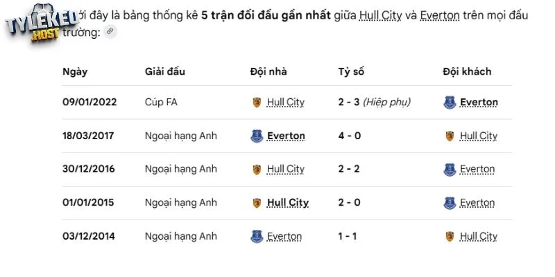Click the Hull City crest in the 03/12/2014 row
The image size is (555, 277).
[450, 236]
